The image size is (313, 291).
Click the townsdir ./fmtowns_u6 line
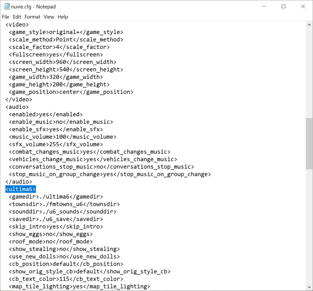[64, 204]
